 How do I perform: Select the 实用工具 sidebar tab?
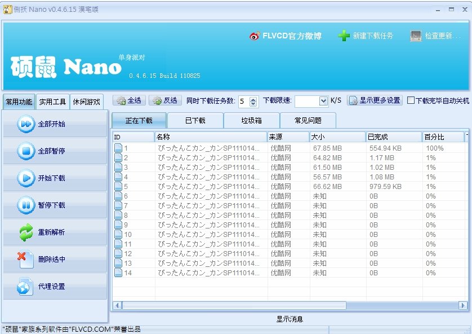coord(52,102)
